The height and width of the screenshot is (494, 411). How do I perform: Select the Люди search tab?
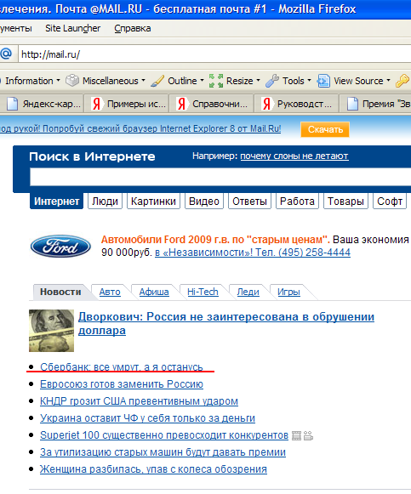click(105, 201)
